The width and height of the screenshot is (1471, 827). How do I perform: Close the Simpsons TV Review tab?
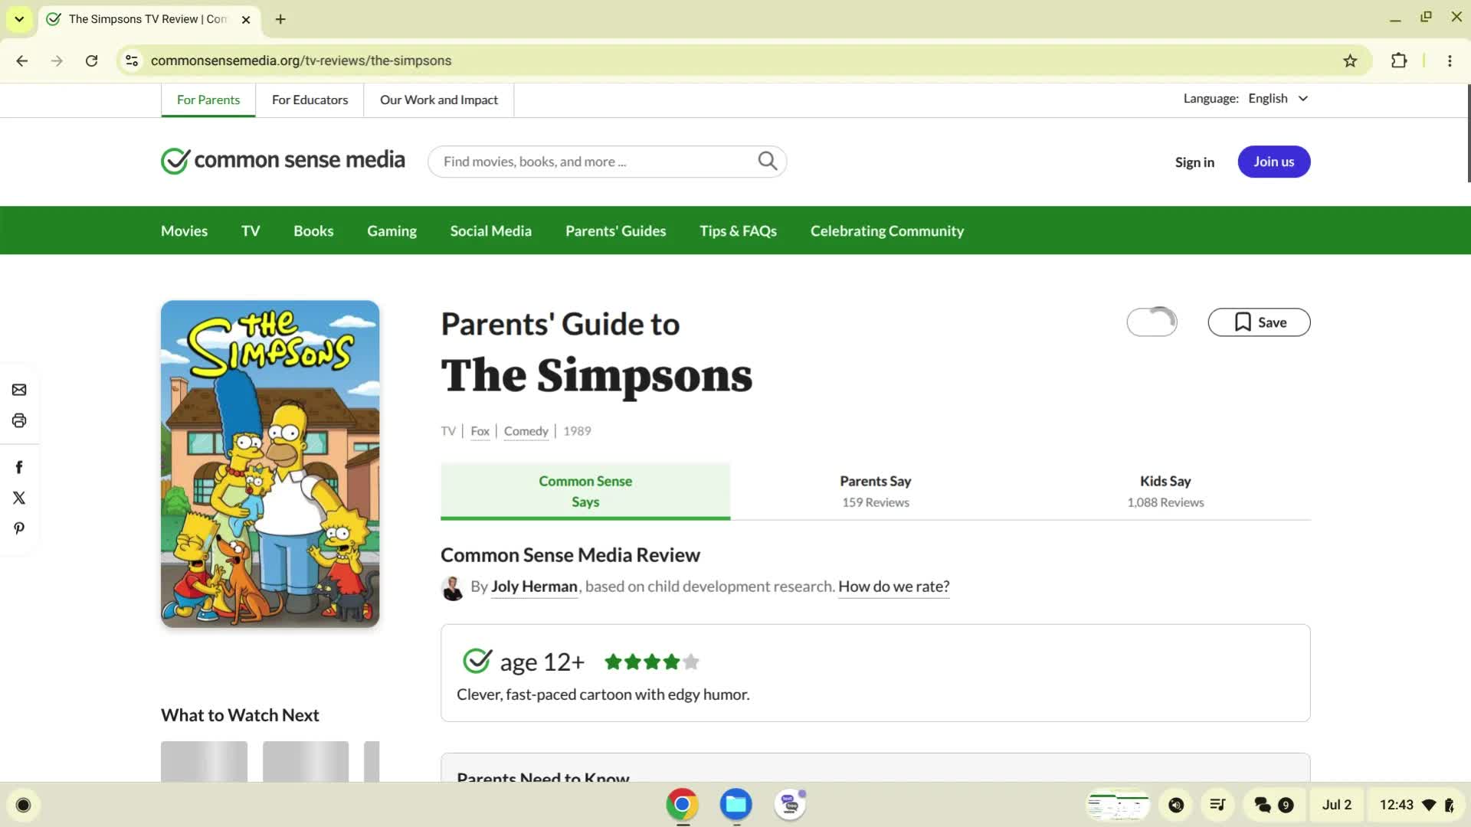click(x=246, y=19)
